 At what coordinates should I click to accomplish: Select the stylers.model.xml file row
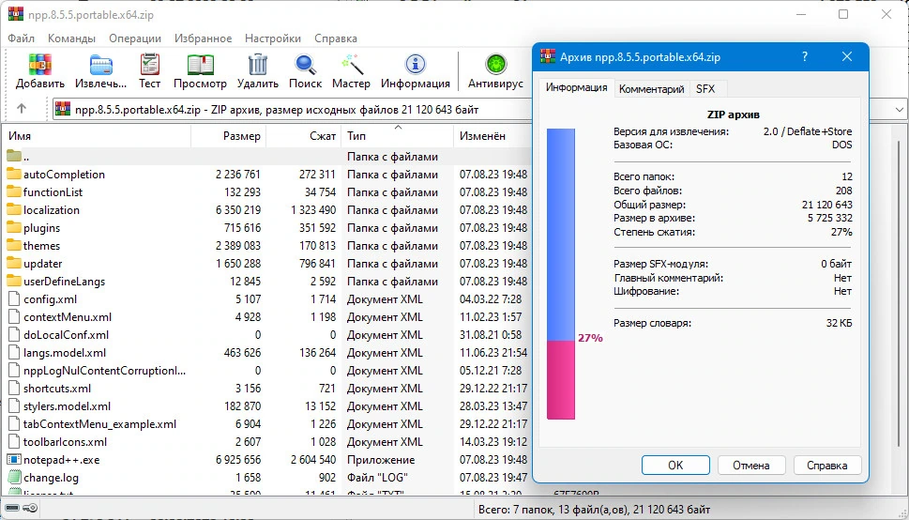[x=266, y=406]
